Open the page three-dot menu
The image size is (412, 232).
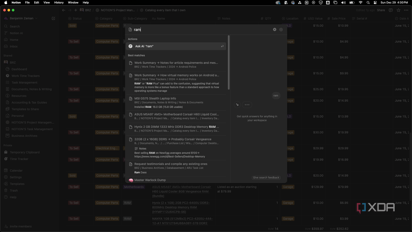(x=406, y=10)
